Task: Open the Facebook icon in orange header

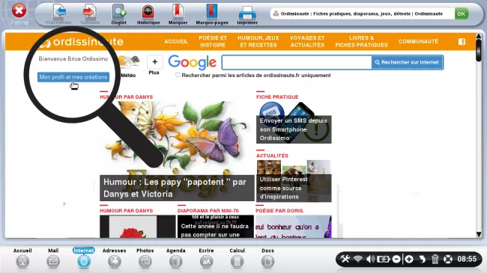Action: (462, 42)
